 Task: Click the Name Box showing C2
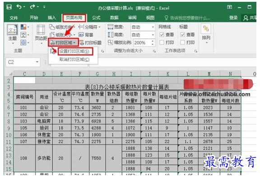[20, 62]
